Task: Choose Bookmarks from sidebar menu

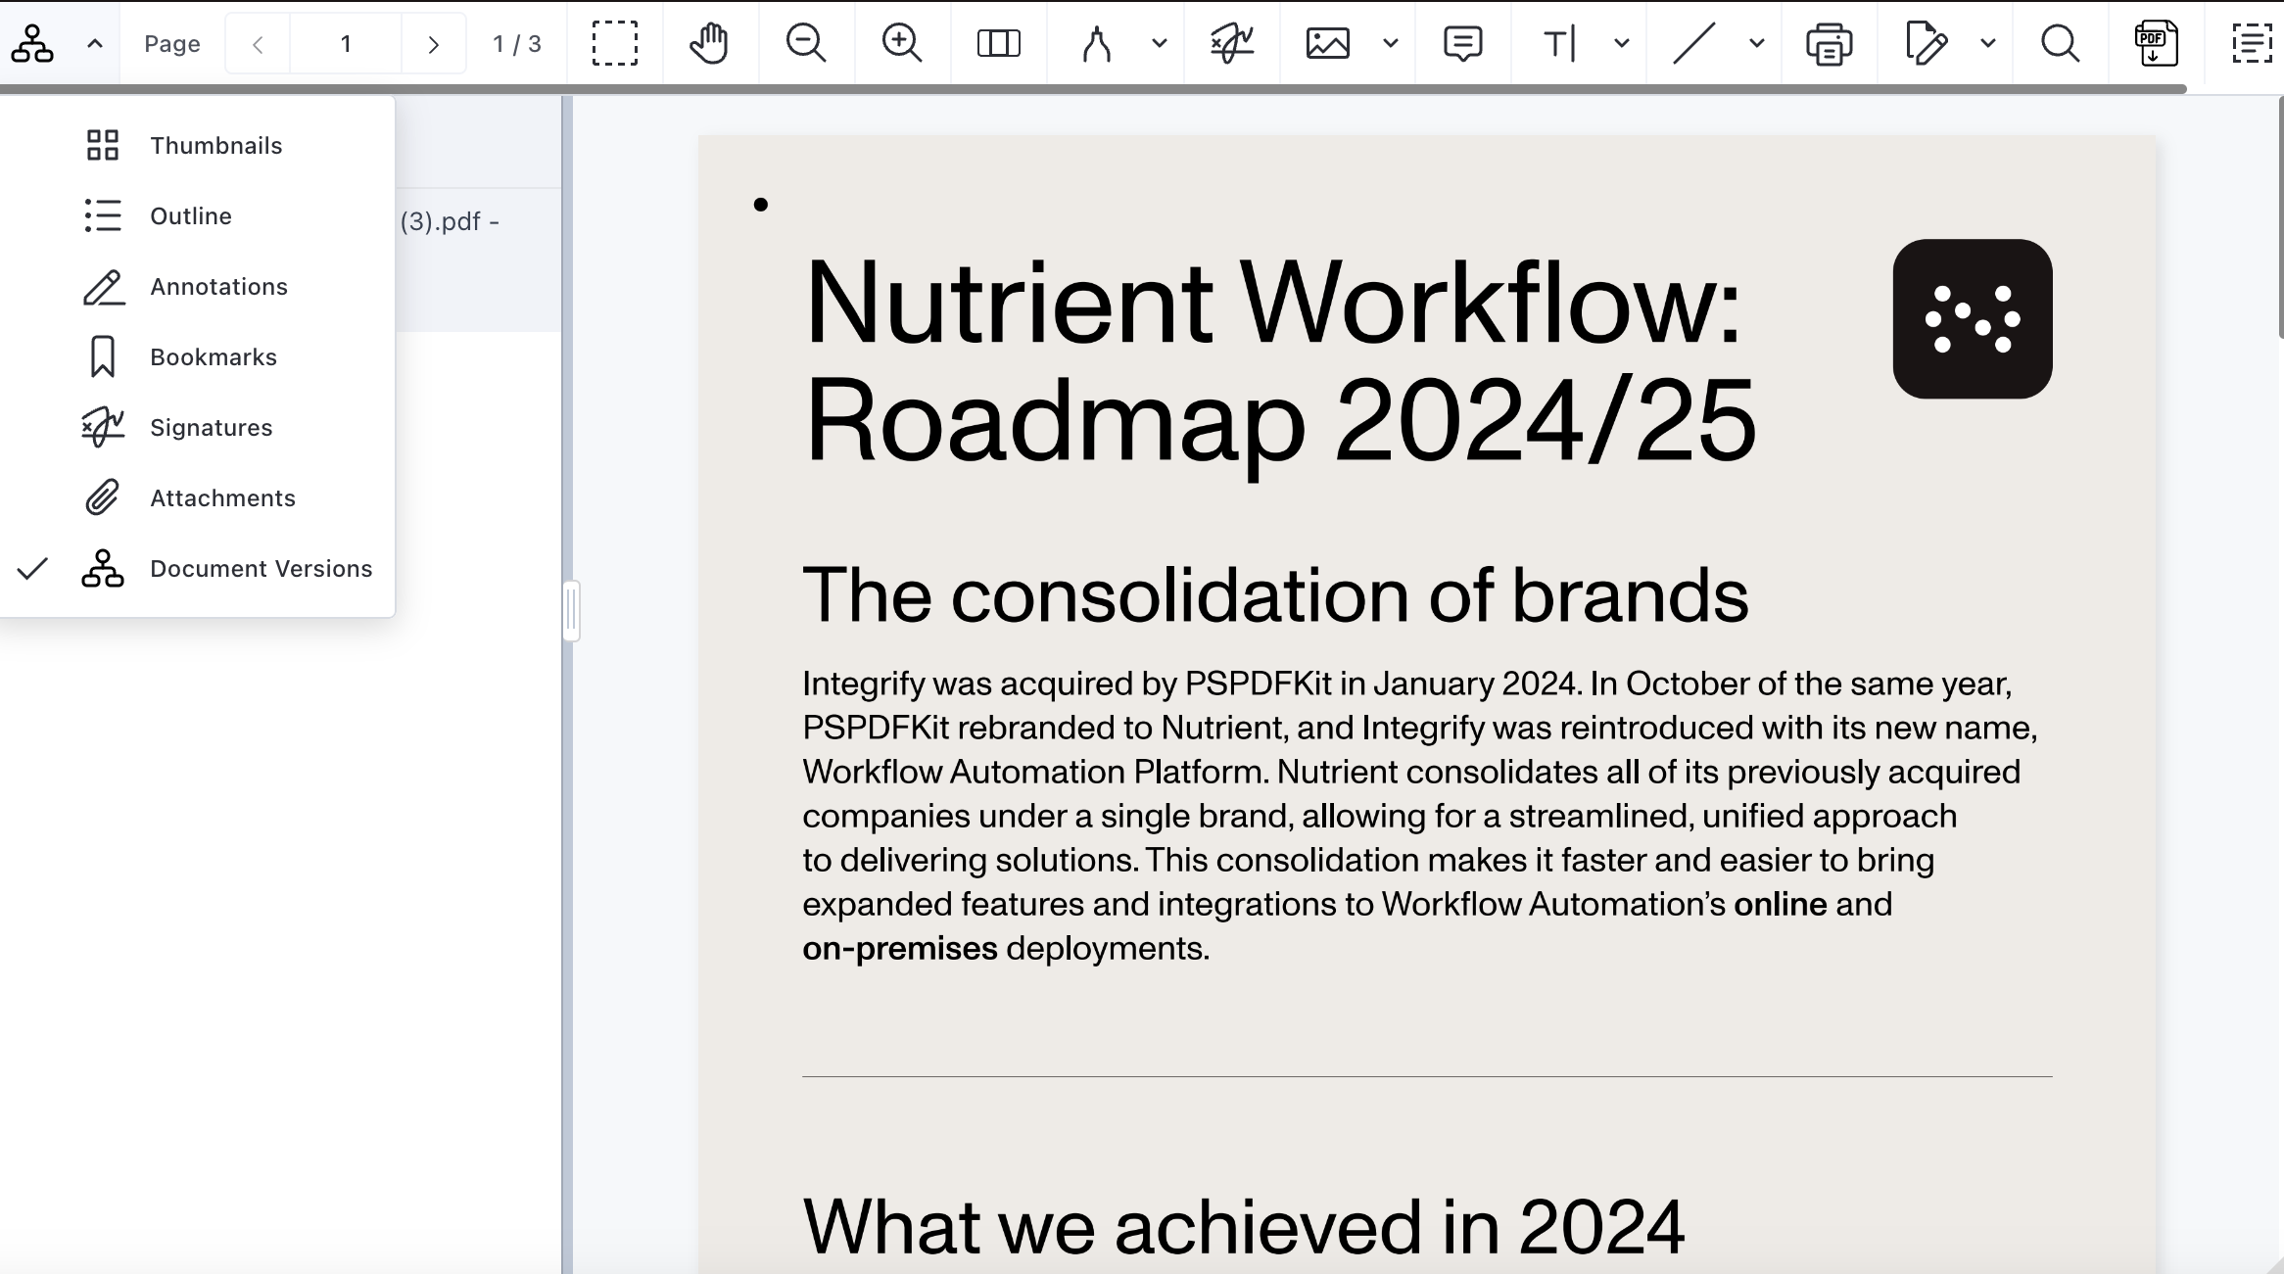Action: coord(198,357)
